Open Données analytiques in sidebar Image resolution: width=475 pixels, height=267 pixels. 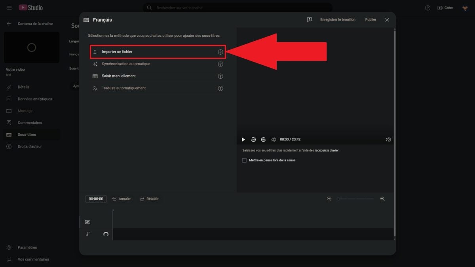tap(35, 99)
